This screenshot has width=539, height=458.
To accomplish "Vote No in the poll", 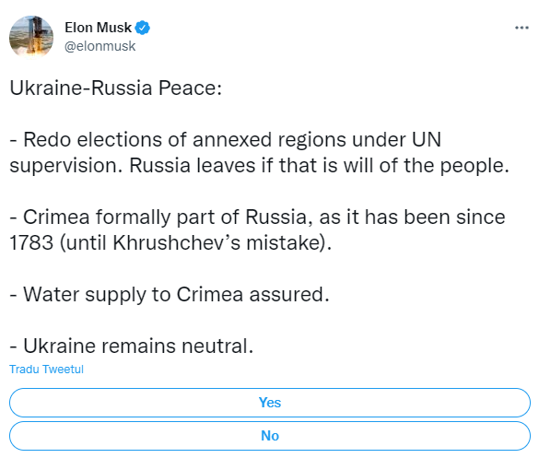I will (x=270, y=436).
